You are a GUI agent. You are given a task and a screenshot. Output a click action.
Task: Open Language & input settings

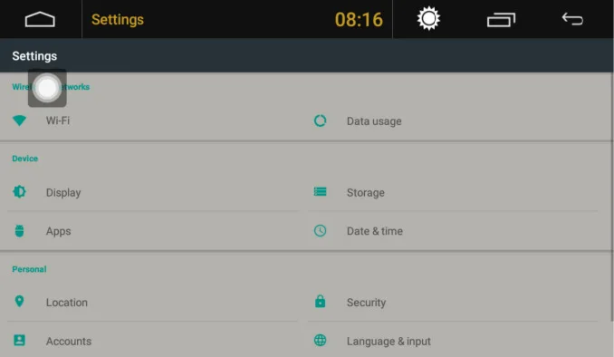click(x=453, y=341)
